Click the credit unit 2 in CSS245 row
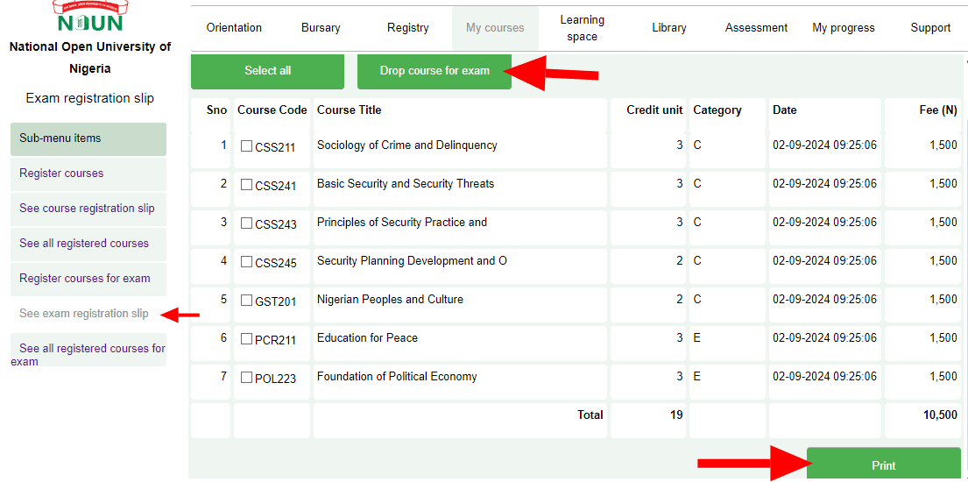Viewport: 968px width, 482px height. point(680,261)
